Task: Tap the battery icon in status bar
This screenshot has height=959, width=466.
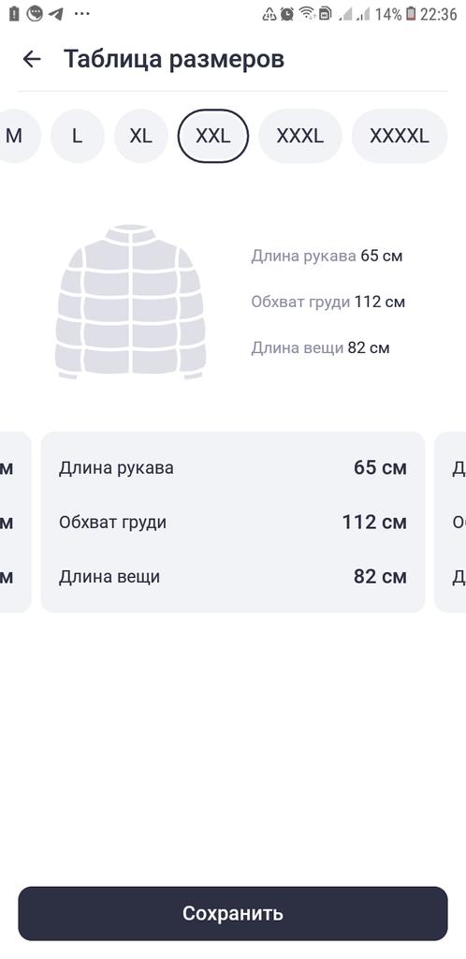Action: [411, 13]
